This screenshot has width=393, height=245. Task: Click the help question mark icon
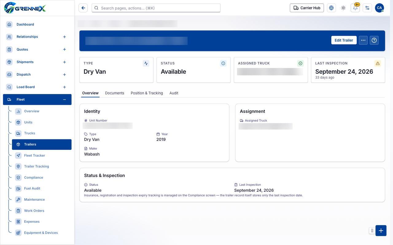click(x=374, y=40)
